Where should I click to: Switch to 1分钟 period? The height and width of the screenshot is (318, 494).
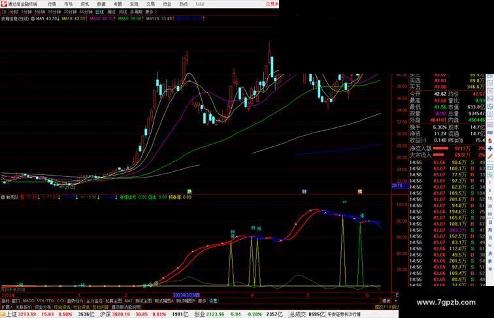click(x=26, y=12)
